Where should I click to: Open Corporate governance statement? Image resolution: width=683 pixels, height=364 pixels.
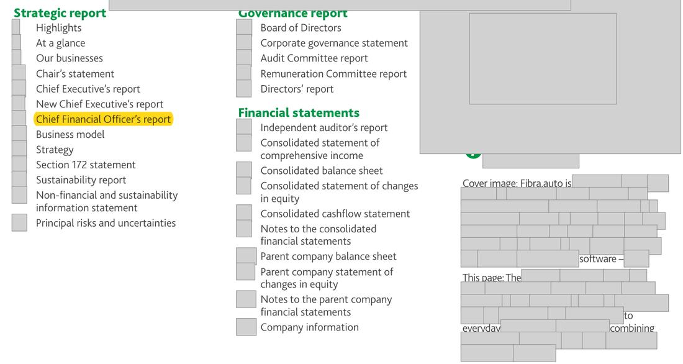click(334, 43)
